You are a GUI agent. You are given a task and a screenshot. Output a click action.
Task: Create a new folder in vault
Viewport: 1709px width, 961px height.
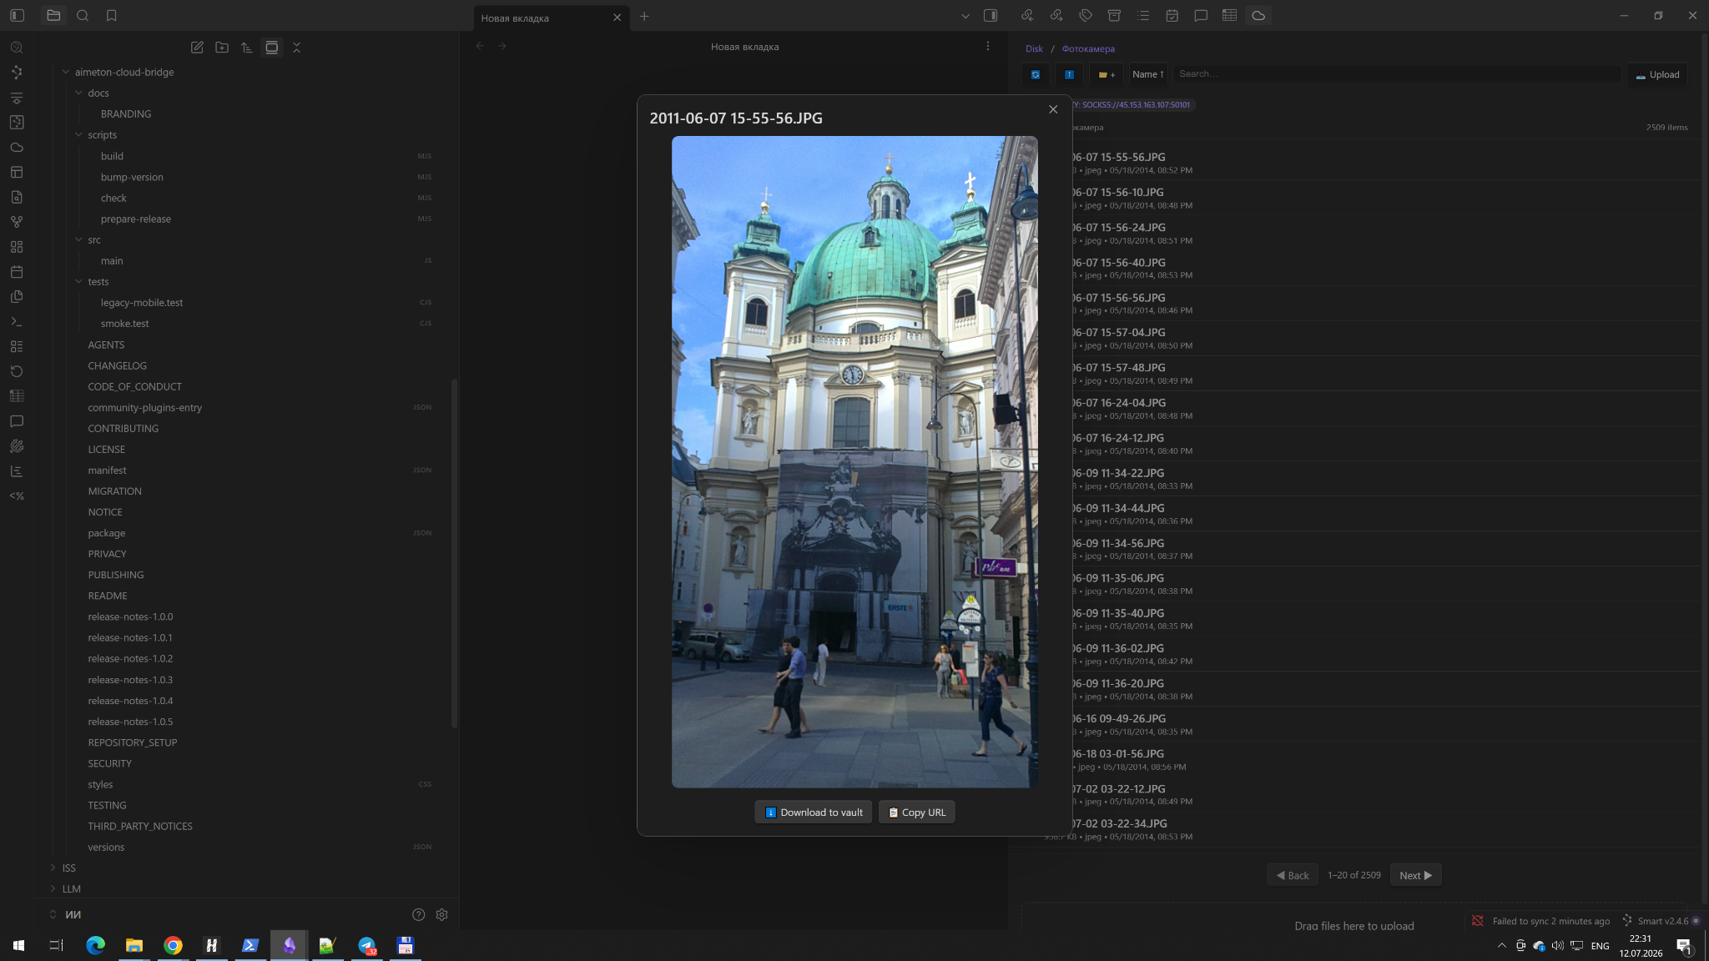(222, 48)
